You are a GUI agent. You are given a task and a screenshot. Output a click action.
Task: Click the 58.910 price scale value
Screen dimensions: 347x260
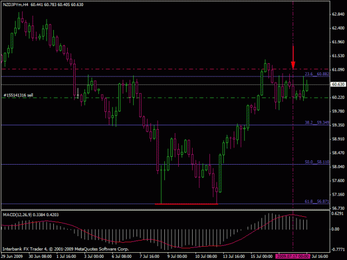338,139
